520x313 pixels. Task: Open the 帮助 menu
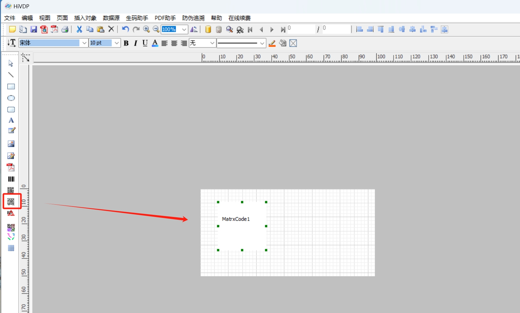coord(216,18)
